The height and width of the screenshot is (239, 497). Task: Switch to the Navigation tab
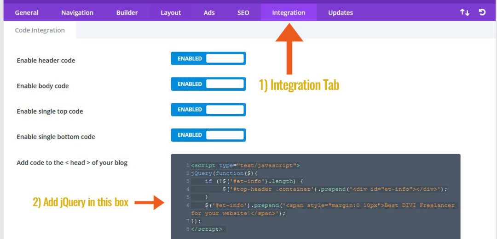pos(77,13)
